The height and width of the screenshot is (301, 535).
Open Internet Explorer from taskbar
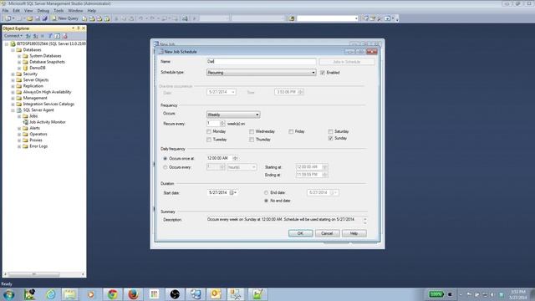51,294
